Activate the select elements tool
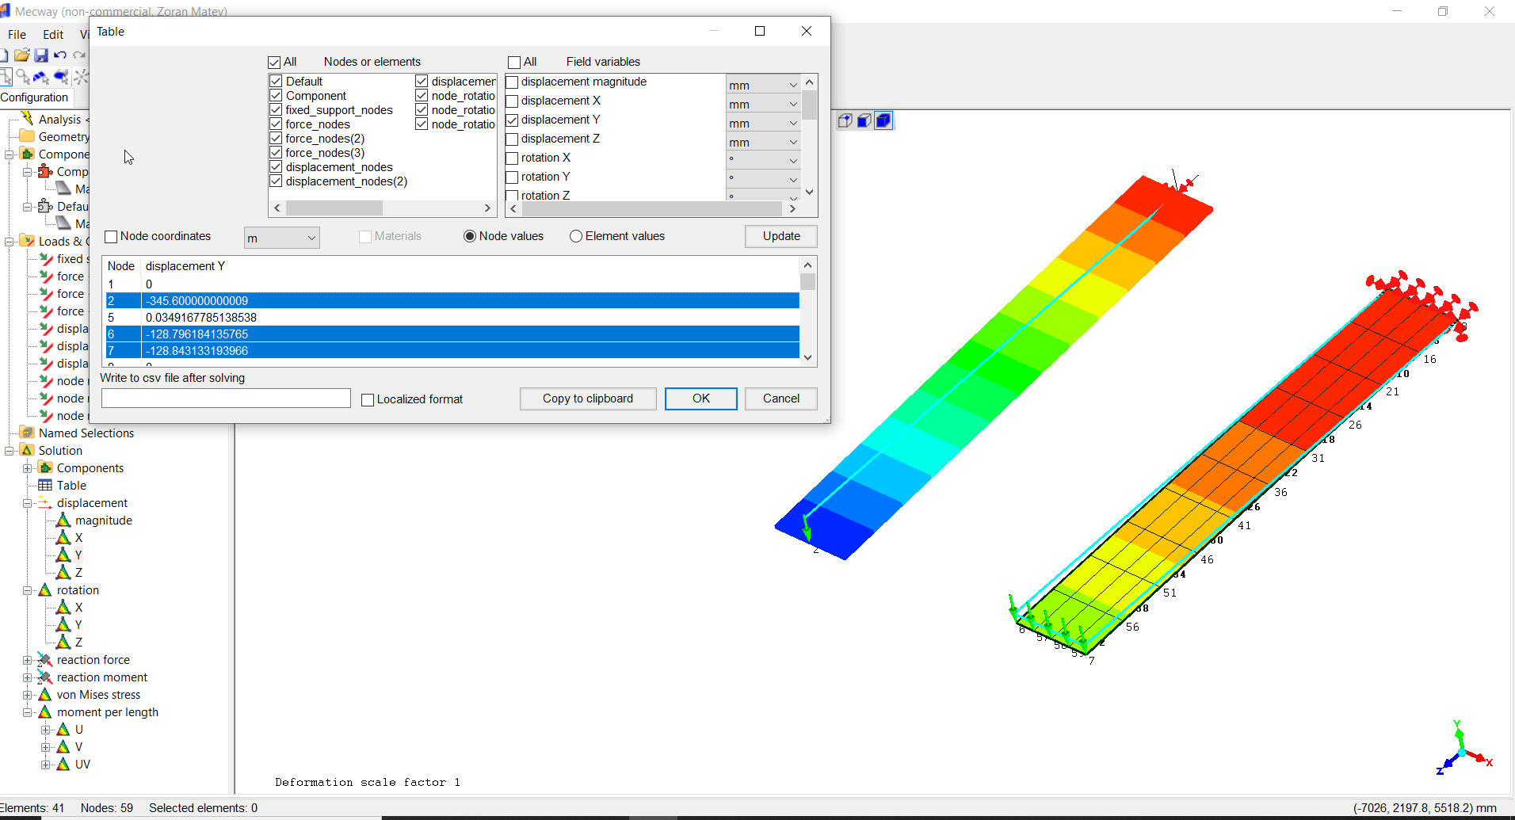The width and height of the screenshot is (1515, 820). [x=61, y=77]
